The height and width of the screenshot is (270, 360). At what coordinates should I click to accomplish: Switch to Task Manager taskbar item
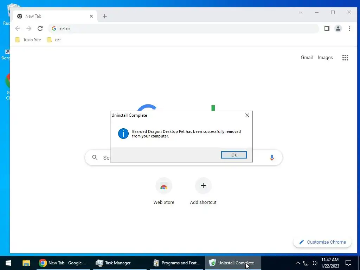(x=120, y=263)
